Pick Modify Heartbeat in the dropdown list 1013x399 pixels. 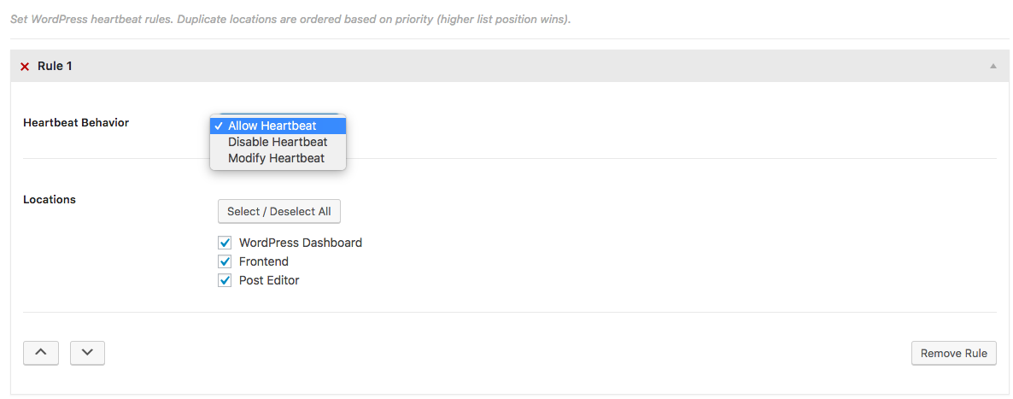click(276, 158)
